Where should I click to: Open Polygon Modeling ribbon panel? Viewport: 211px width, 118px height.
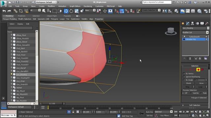coord(10,19)
